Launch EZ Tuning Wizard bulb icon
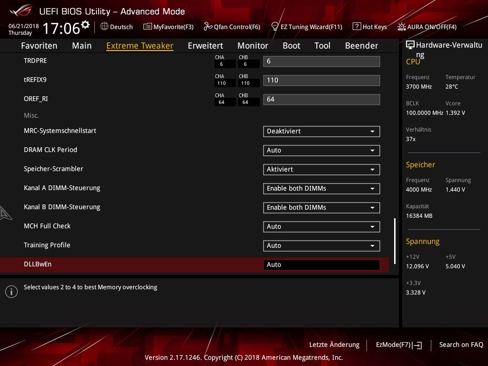This screenshot has width=488, height=366. [x=275, y=27]
